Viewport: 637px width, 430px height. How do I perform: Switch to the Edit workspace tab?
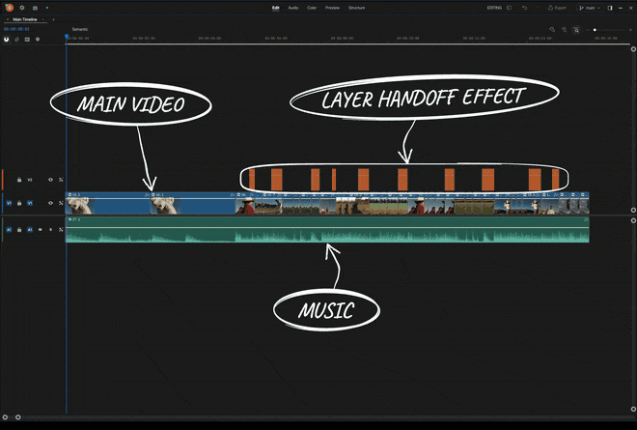[276, 8]
